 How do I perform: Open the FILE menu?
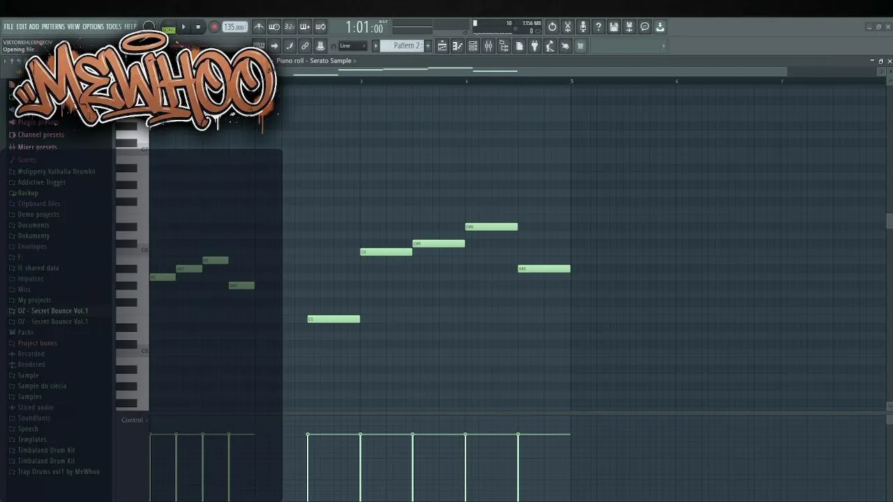[8, 27]
